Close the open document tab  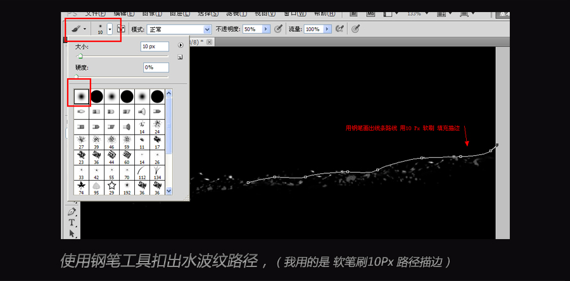coord(209,41)
